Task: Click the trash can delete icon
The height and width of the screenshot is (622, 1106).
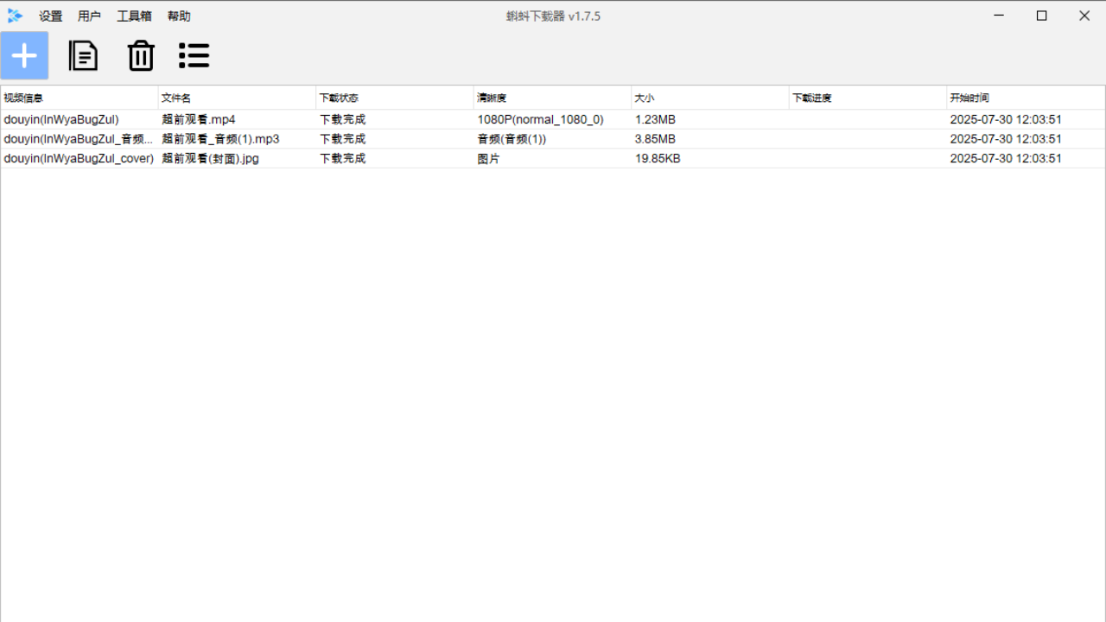Action: point(141,56)
